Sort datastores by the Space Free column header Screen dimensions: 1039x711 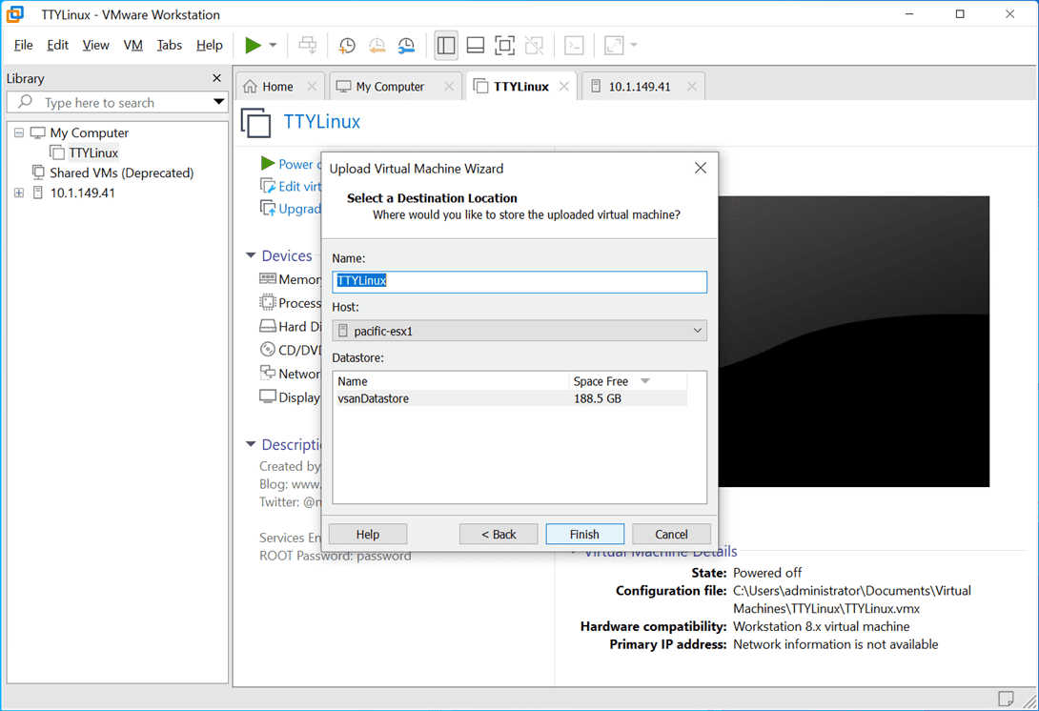627,381
